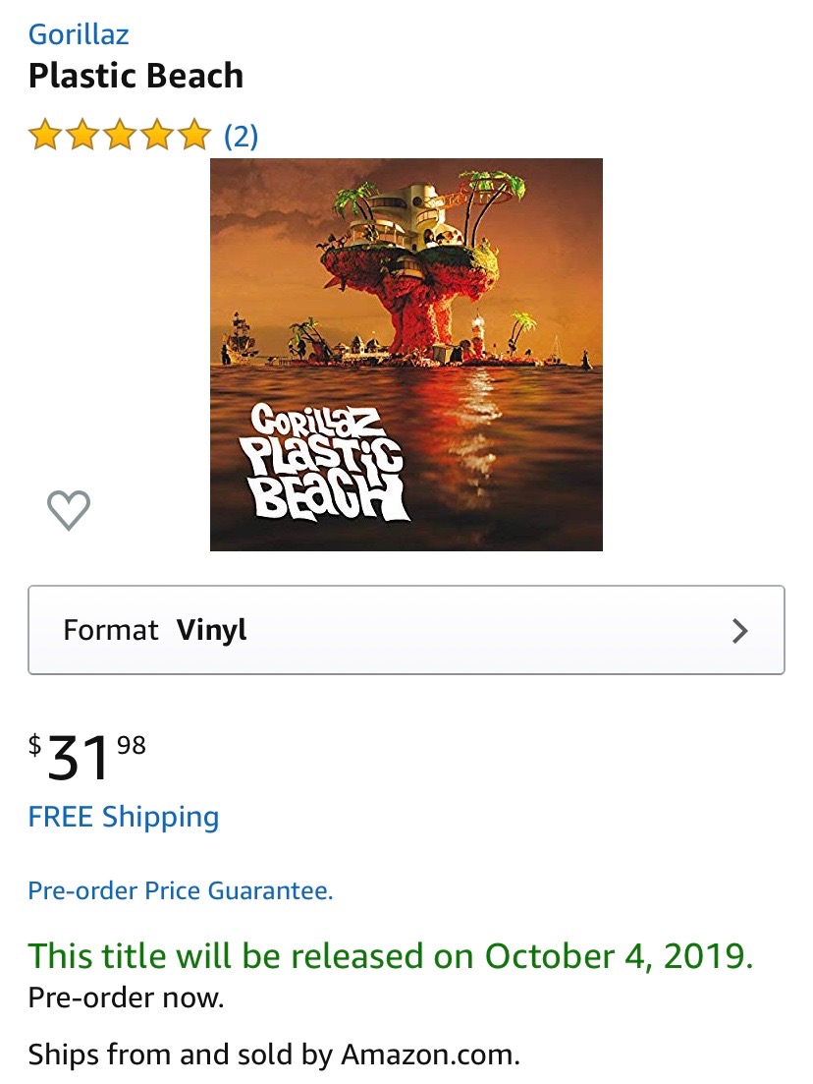Image resolution: width=813 pixels, height=1084 pixels.
Task: Click the first rating star
Action: (45, 135)
